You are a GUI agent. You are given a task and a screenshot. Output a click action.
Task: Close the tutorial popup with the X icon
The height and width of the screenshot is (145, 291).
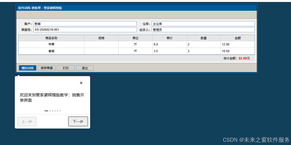click(x=81, y=83)
